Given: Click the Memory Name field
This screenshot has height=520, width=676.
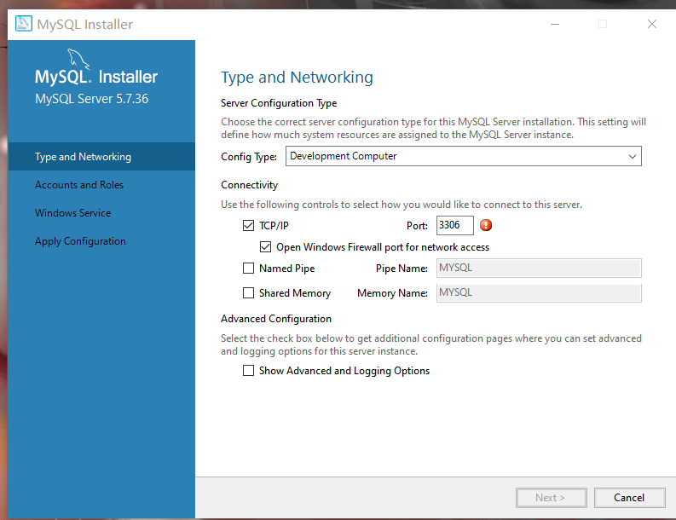Looking at the screenshot, I should pyautogui.click(x=539, y=292).
